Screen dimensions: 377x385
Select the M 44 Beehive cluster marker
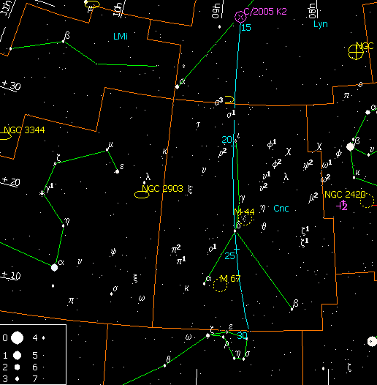[245, 219]
